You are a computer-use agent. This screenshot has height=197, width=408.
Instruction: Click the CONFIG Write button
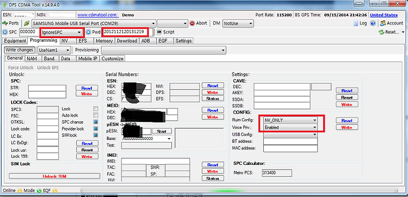(x=347, y=127)
